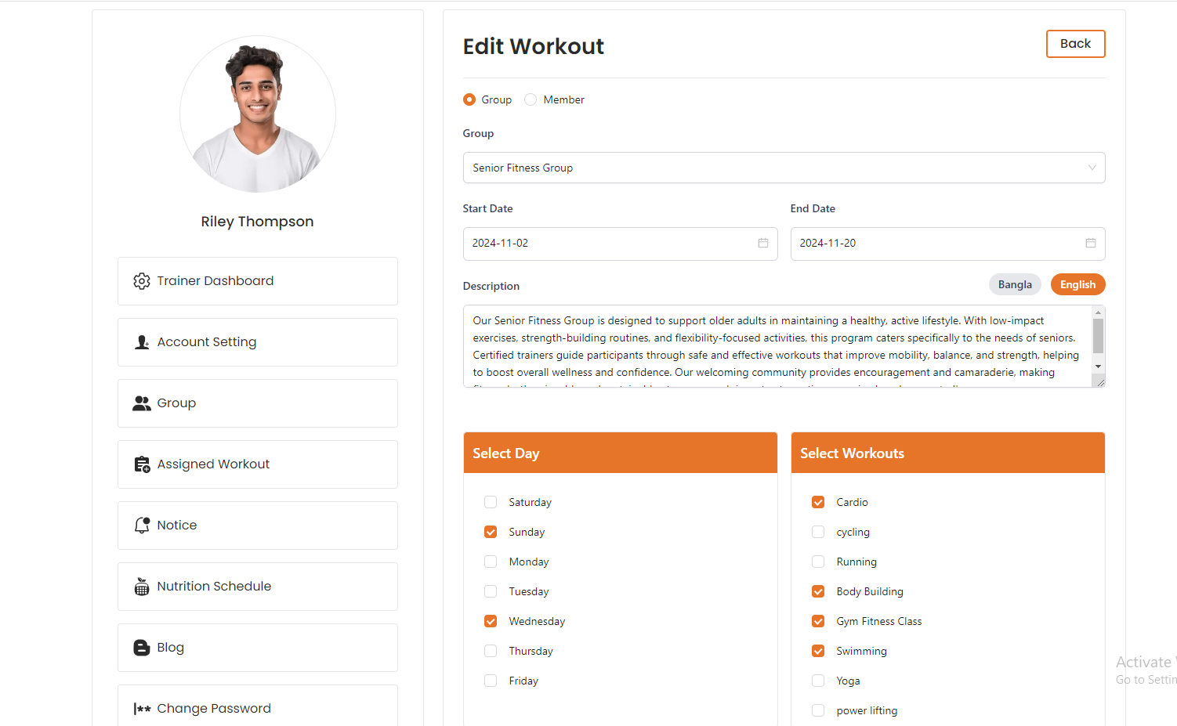The height and width of the screenshot is (726, 1177).
Task: Click inside the Description text area
Action: (x=776, y=346)
